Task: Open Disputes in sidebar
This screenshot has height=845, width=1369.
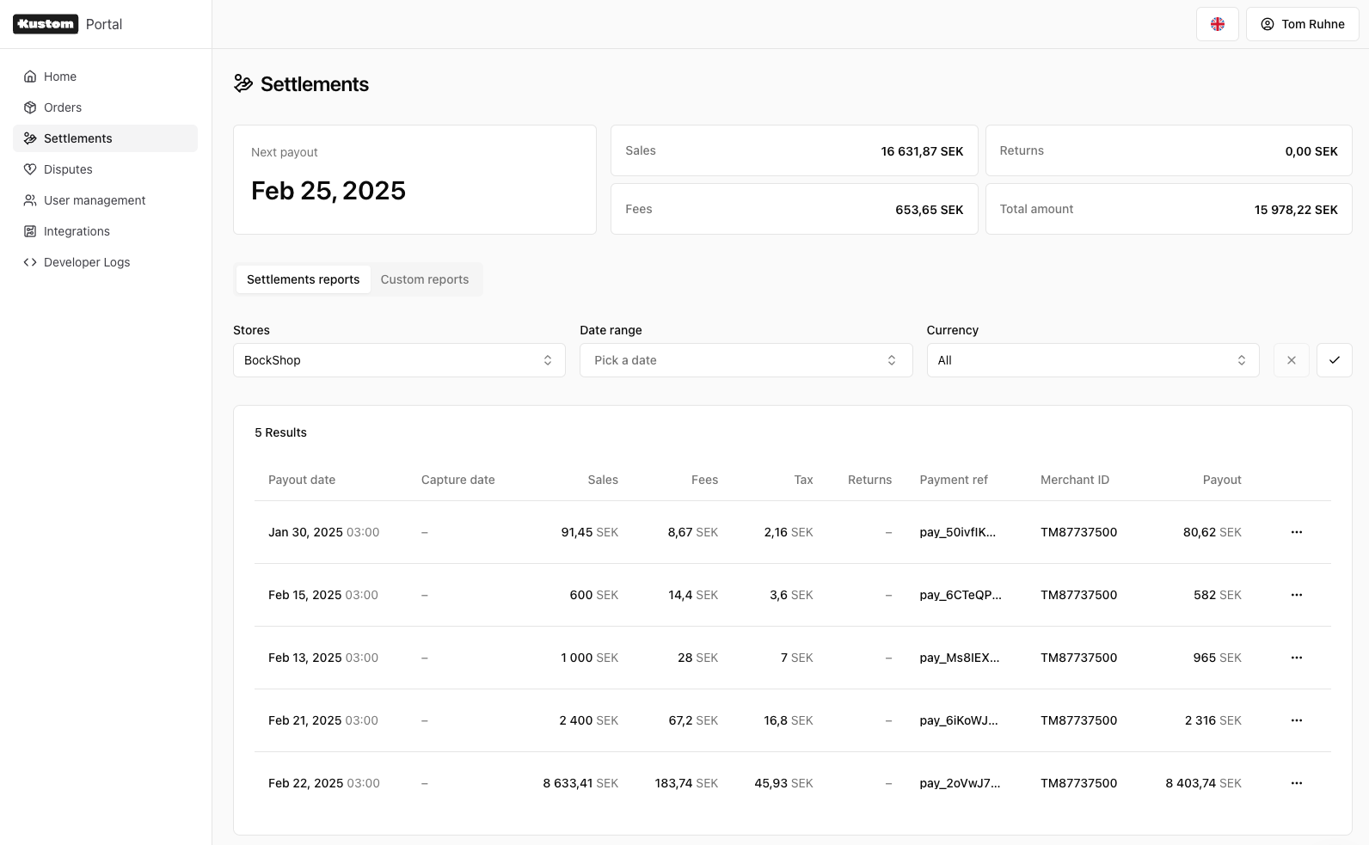Action: 105,169
